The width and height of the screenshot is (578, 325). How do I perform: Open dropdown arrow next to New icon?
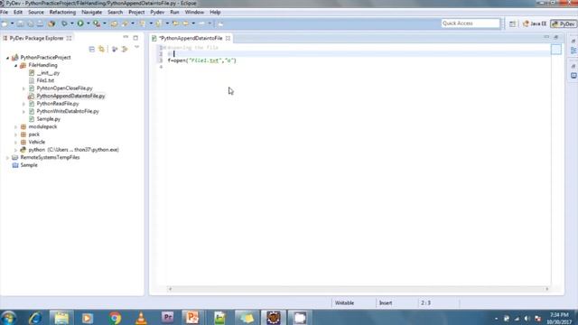[x=12, y=23]
